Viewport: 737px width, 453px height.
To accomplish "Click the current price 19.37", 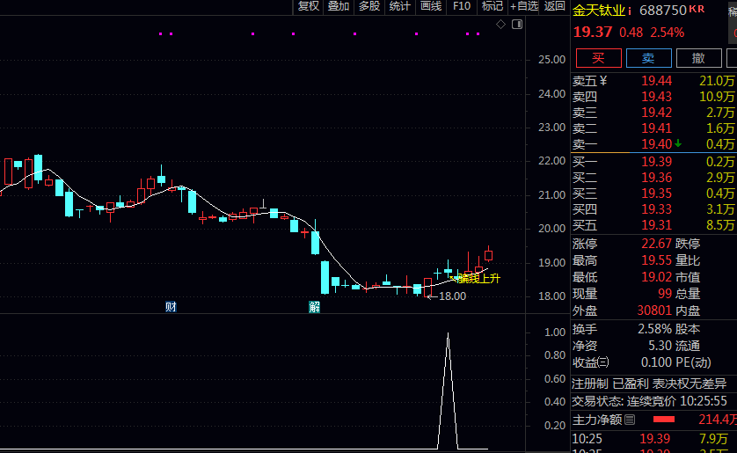I will tap(593, 32).
